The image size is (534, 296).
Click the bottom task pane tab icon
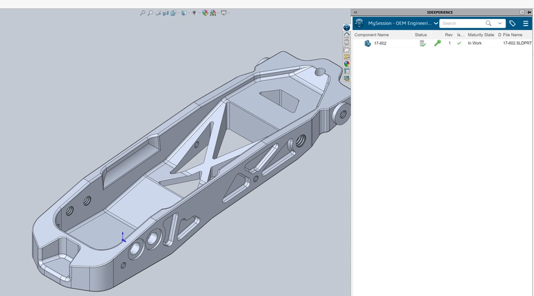347,78
